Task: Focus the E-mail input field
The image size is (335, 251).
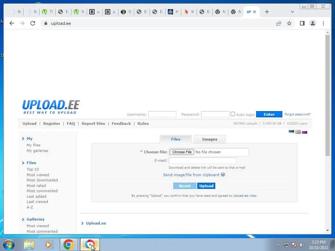Action: pos(202,160)
